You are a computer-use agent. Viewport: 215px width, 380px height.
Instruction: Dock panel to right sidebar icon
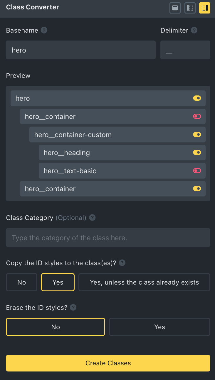pos(205,8)
